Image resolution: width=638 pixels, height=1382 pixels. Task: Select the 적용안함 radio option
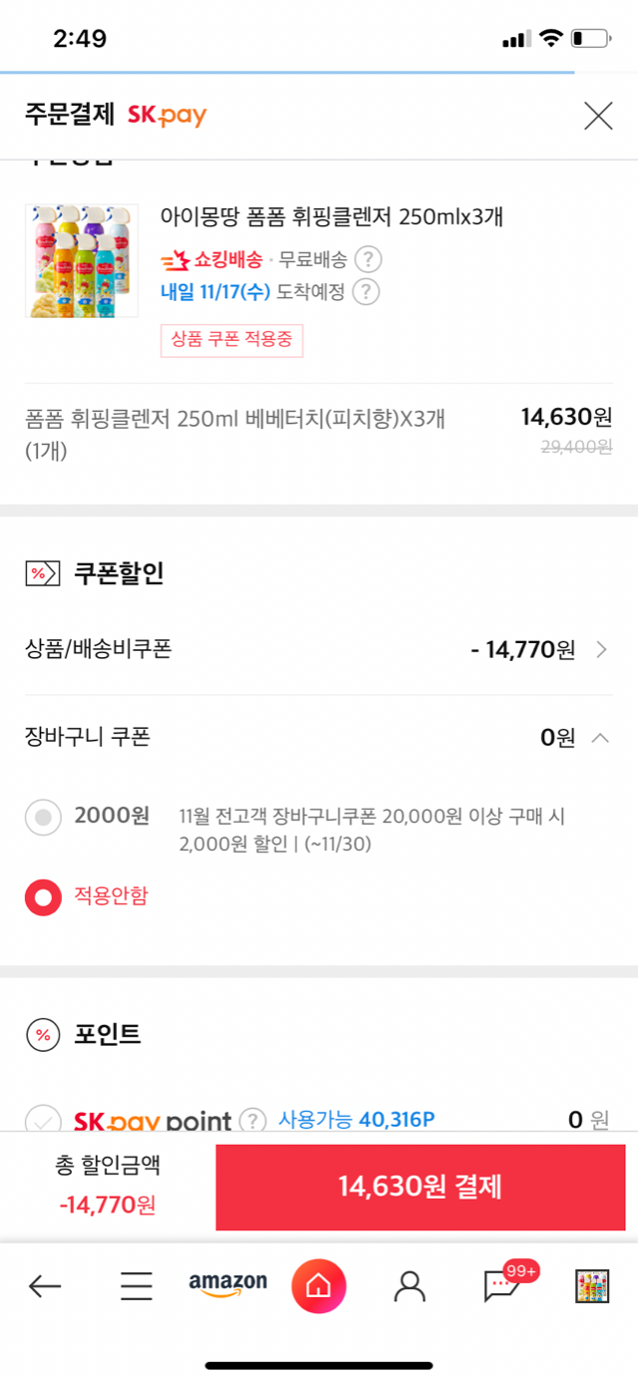43,897
